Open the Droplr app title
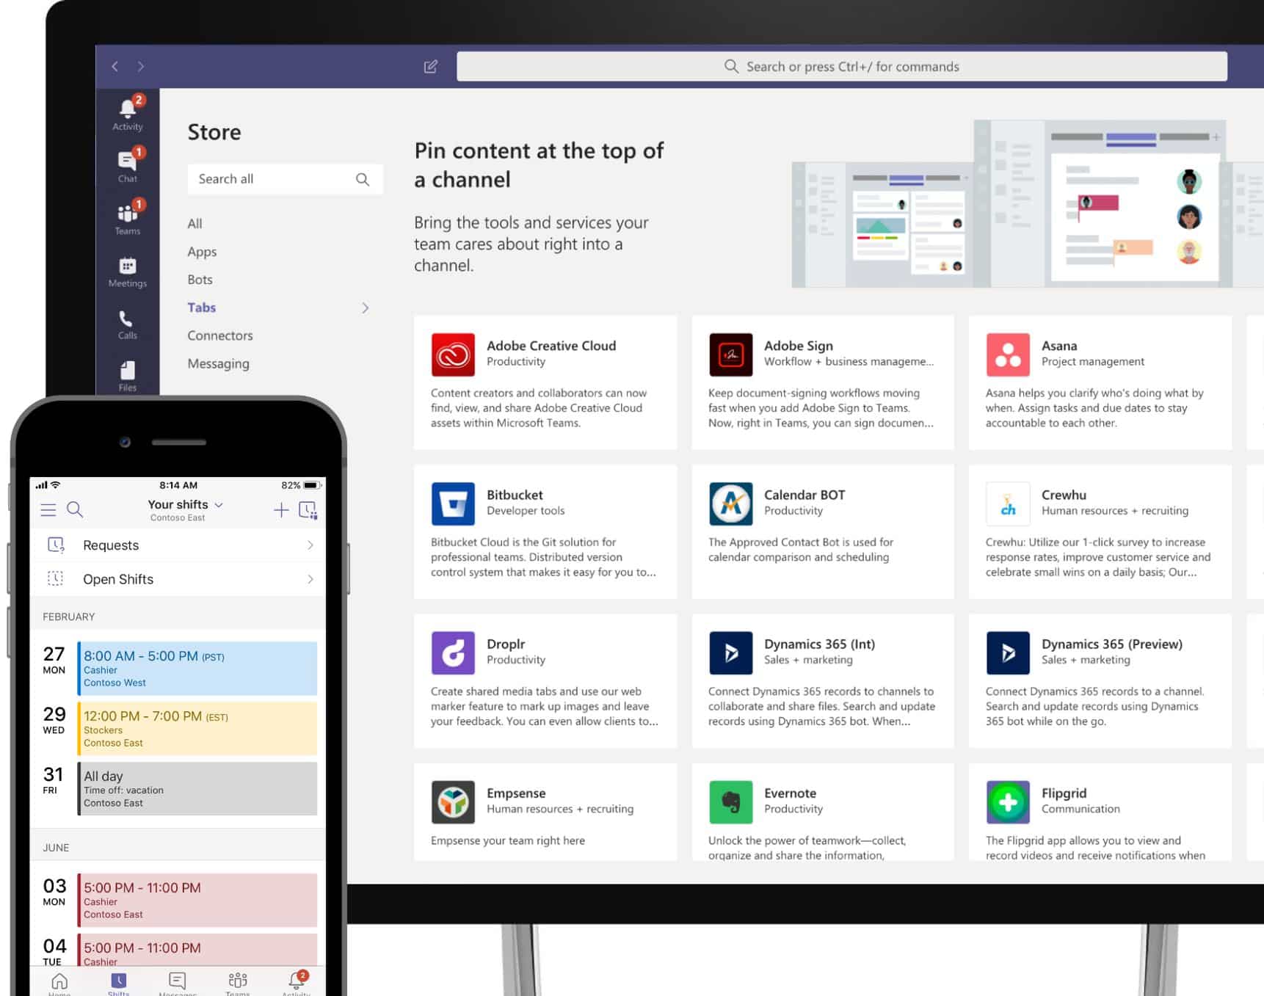The height and width of the screenshot is (996, 1264). pyautogui.click(x=506, y=644)
